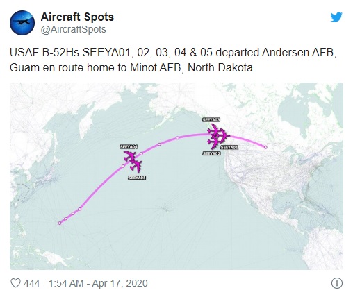The height and width of the screenshot is (297, 353).
Task: Click the SEEYA01 callsign label
Action: [229, 147]
